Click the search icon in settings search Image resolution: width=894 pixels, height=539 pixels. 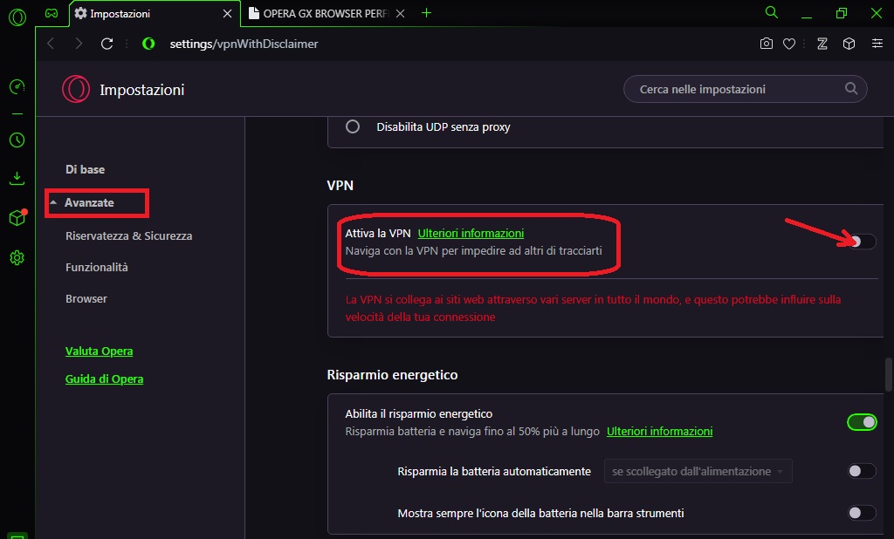(x=850, y=88)
